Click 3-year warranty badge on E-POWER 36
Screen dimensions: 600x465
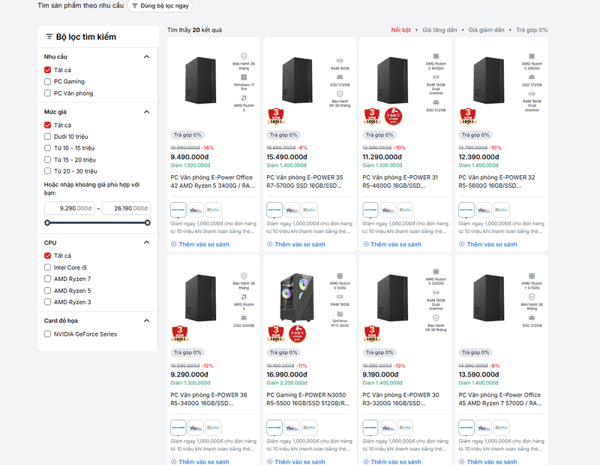(x=180, y=334)
